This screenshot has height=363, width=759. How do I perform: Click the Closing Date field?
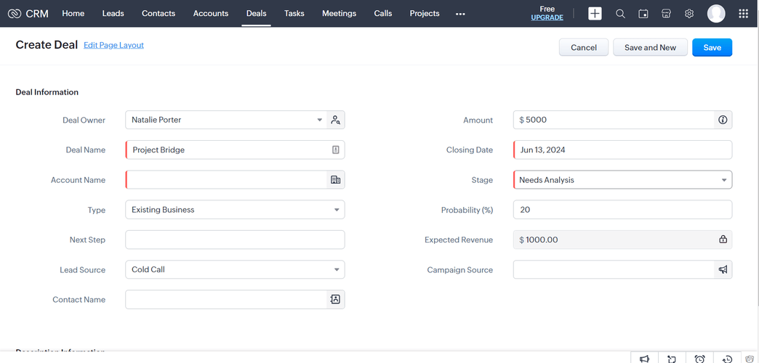622,150
